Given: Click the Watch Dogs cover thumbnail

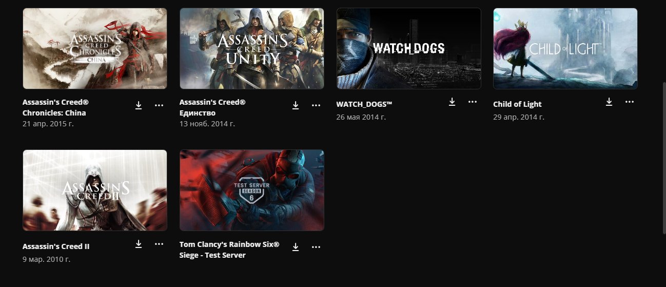Looking at the screenshot, I should pos(408,48).
